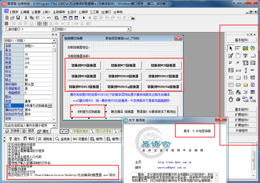
Task: Pick the checkbox component in component box
Action: (x=231, y=63)
